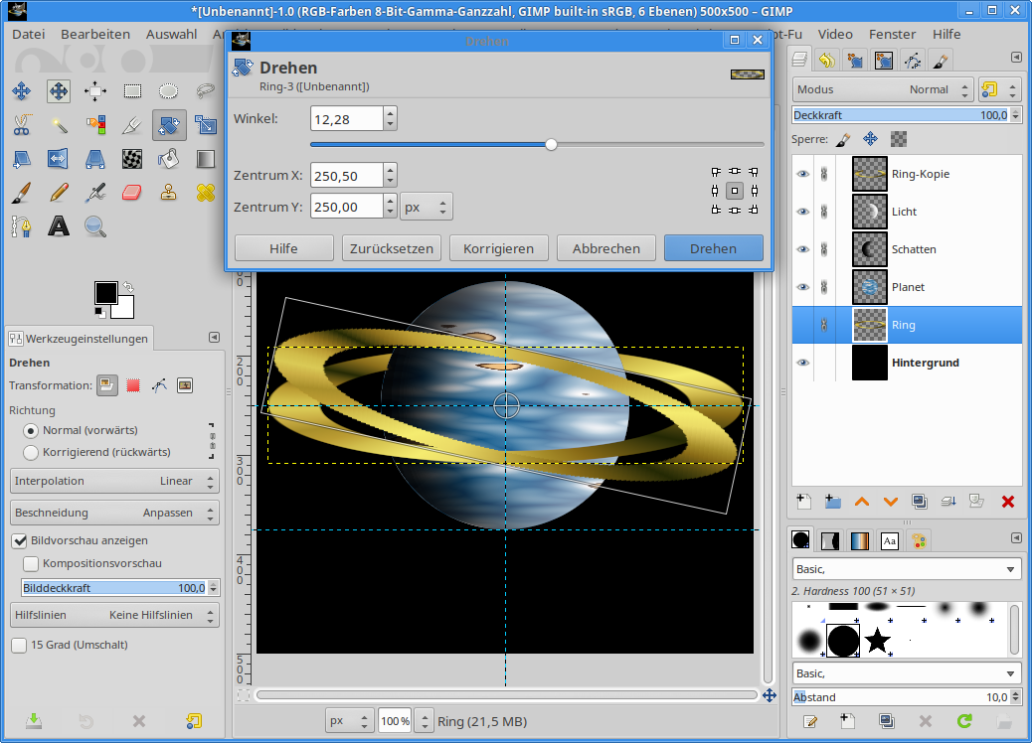1032x743 pixels.
Task: Click the Zurücksetzen button
Action: [391, 248]
